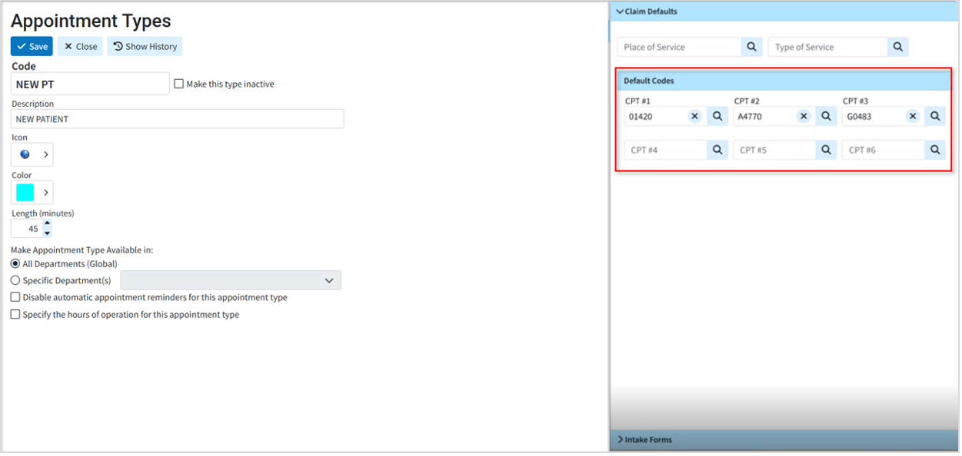962x456 pixels.
Task: Click the cyan color swatch
Action: pyautogui.click(x=25, y=192)
